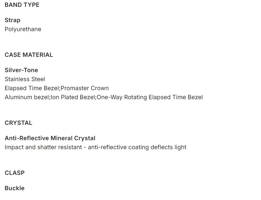Select the bold Strap label
The height and width of the screenshot is (200, 261).
[x=12, y=20]
